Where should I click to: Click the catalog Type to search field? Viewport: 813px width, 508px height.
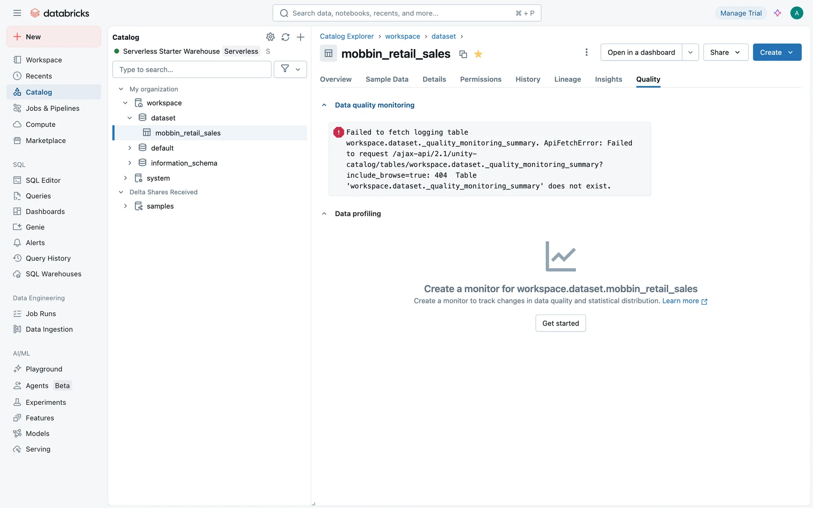click(x=192, y=69)
